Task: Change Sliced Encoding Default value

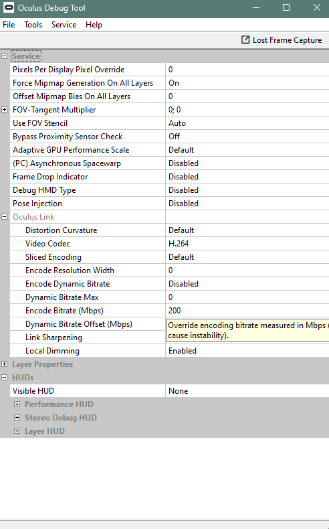Action: [x=247, y=257]
